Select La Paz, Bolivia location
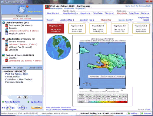The width and height of the screenshot is (153, 116). click(x=12, y=77)
